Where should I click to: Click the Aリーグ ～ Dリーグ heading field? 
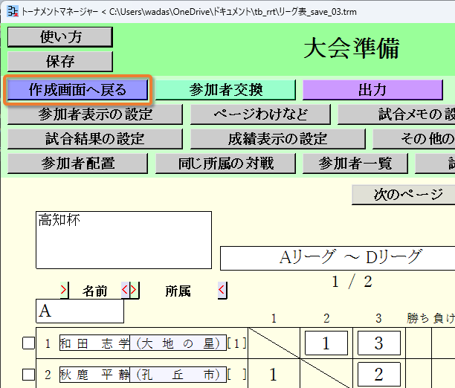[338, 258]
